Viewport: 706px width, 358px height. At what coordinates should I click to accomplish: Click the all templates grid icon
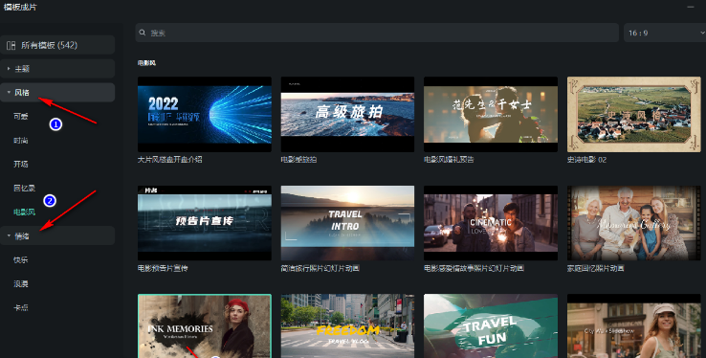(x=11, y=45)
